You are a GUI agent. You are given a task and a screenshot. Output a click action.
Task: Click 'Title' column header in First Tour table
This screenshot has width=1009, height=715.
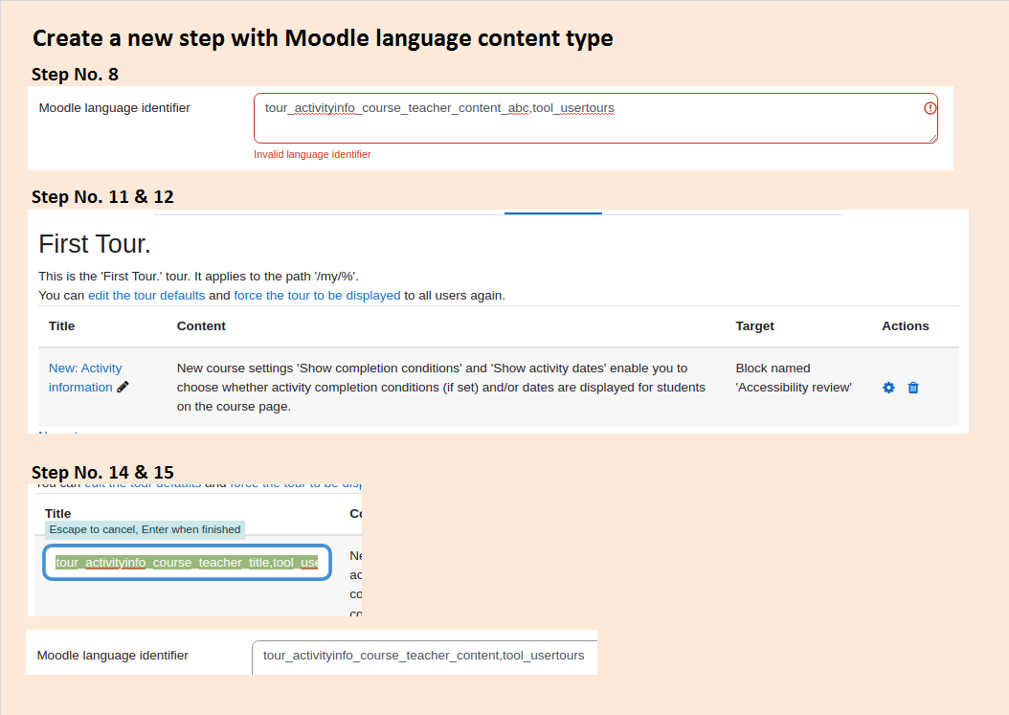coord(62,326)
